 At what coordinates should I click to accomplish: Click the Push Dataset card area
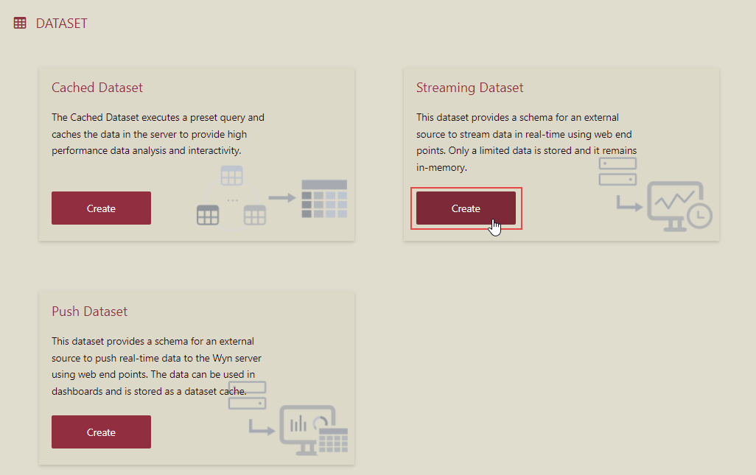(195, 377)
